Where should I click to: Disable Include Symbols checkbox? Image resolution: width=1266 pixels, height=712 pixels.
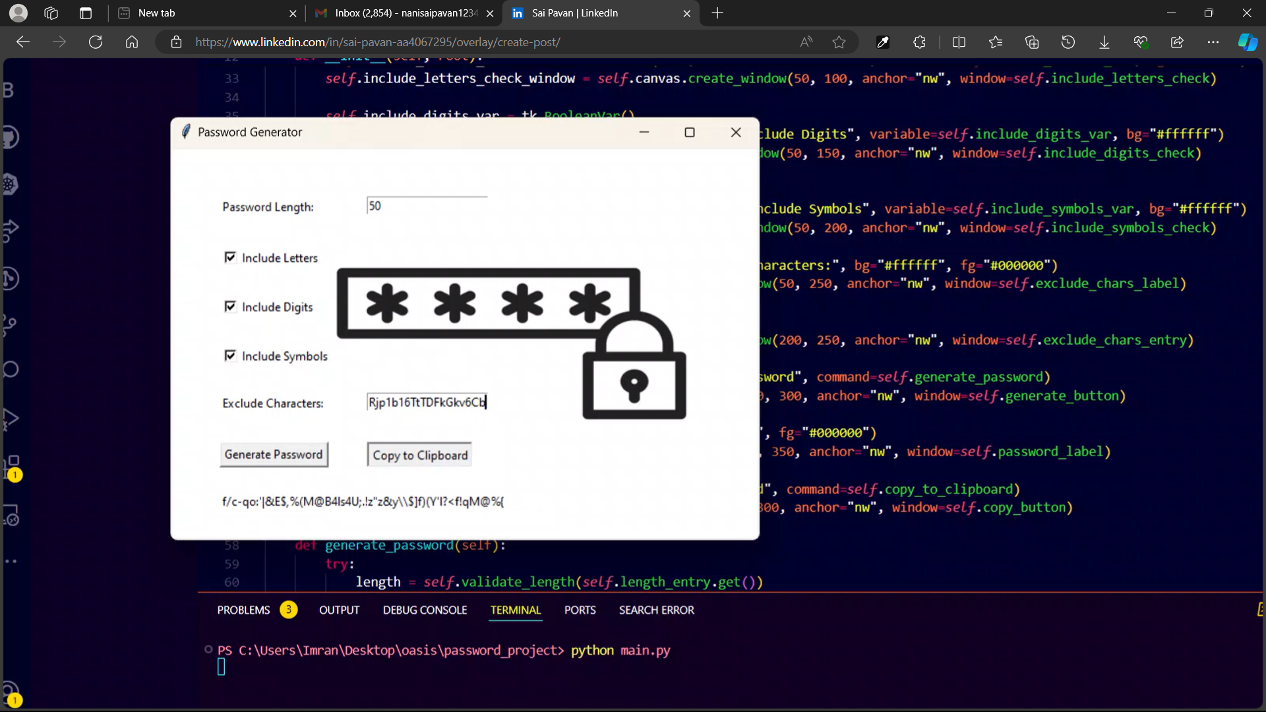tap(230, 356)
